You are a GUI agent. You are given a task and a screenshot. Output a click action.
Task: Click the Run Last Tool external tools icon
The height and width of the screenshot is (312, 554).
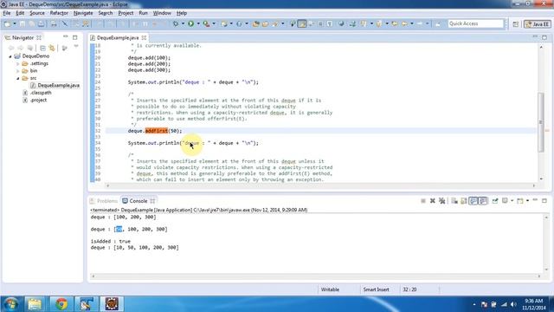206,24
